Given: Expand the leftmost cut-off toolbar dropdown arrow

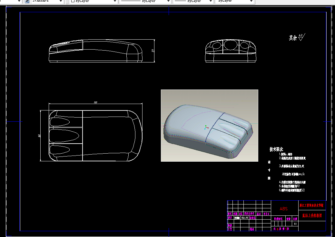Looking at the screenshot, I should coord(19,1).
